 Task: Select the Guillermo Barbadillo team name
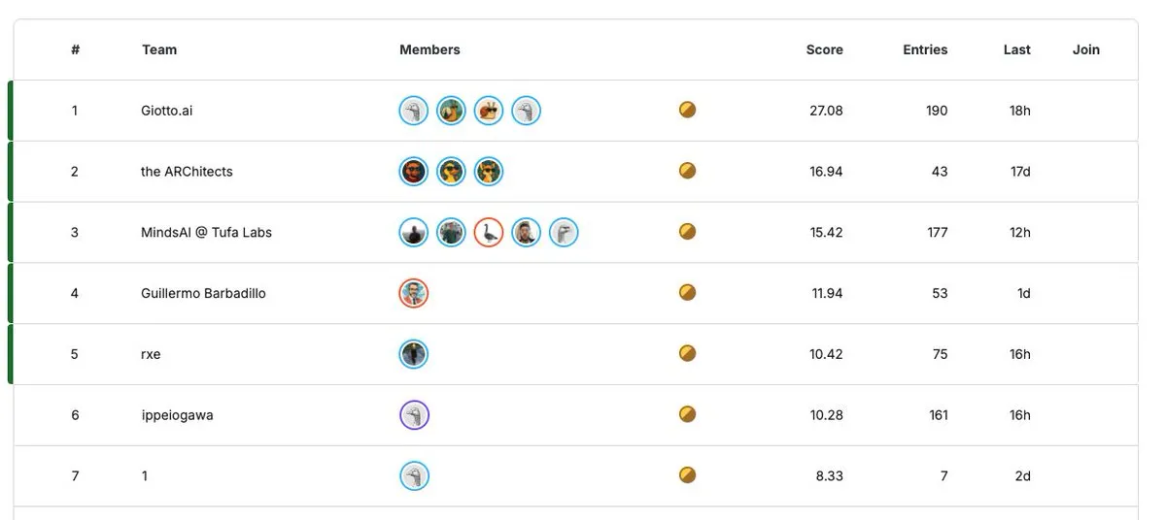[x=203, y=293]
